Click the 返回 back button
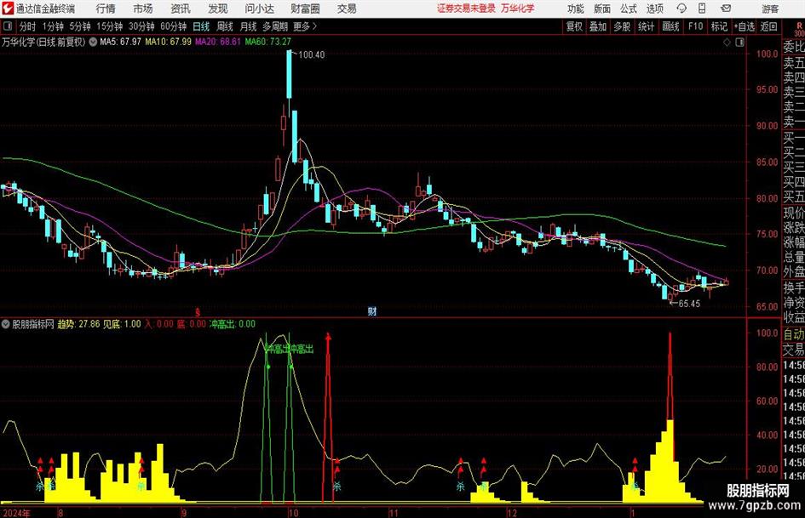Viewport: 805px width, 518px height. pyautogui.click(x=768, y=26)
